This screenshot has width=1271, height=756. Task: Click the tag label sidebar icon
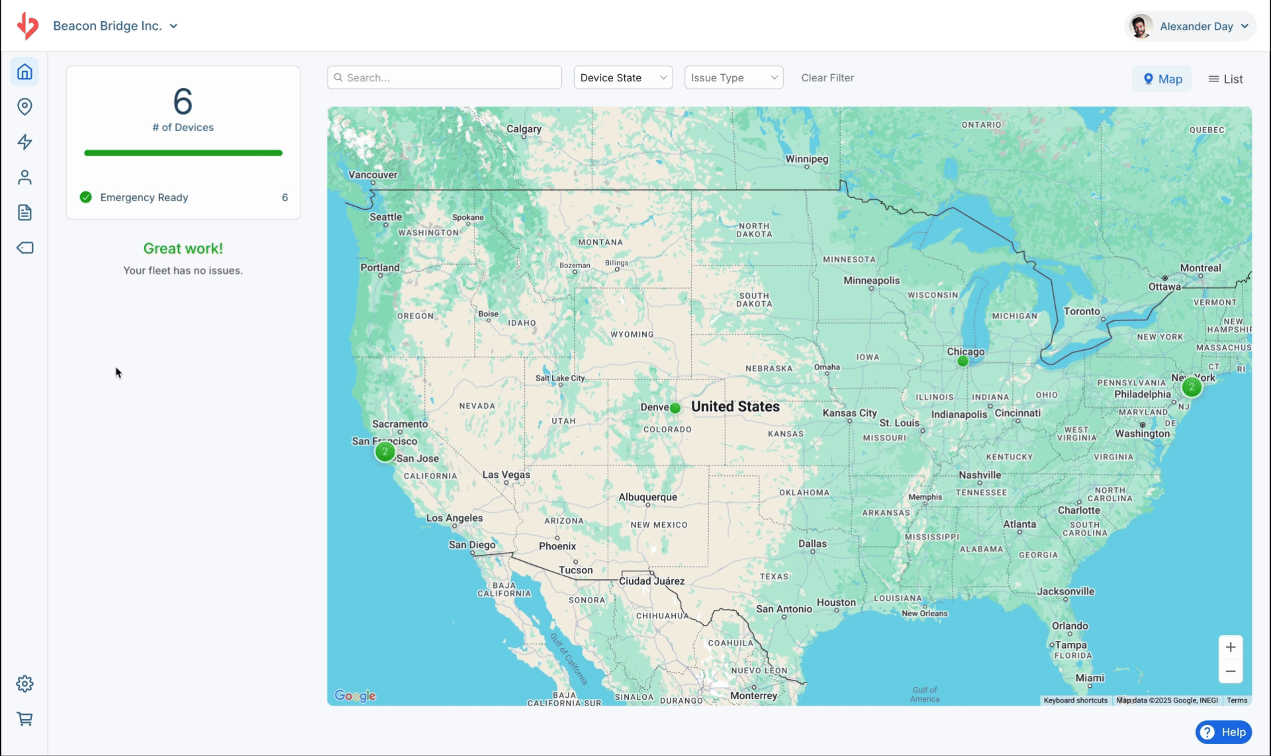[24, 248]
